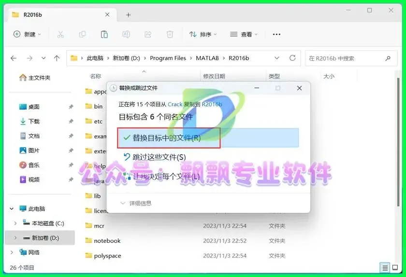Screen dimensions: 406x277
Task: Open the recent locations dropdown chevron
Action: point(43,58)
